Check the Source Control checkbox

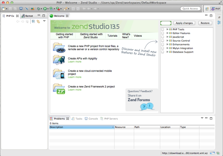163,41
